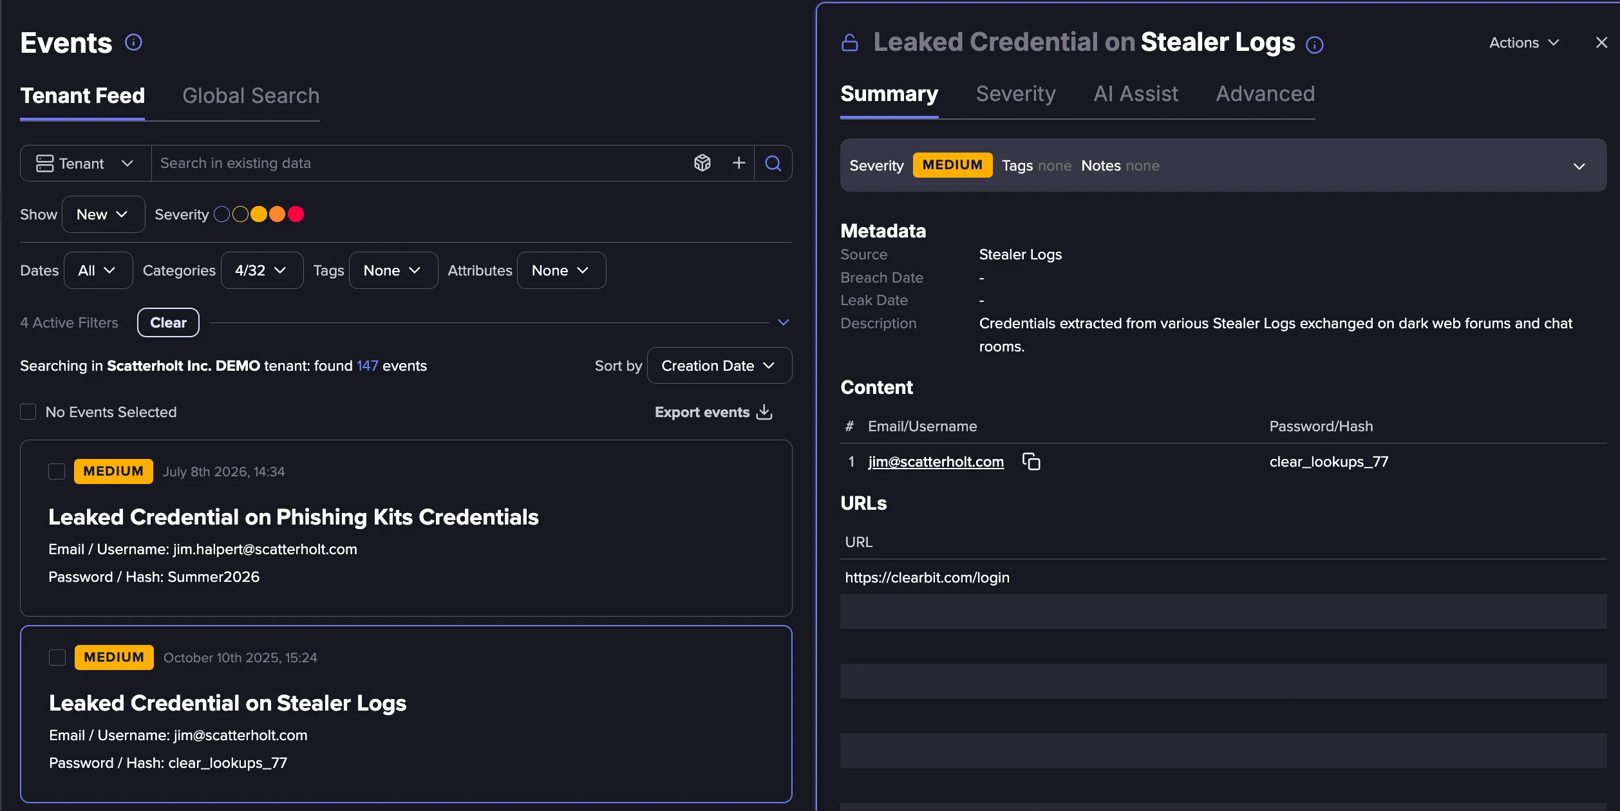Open the Categories 4/32 dropdown
The height and width of the screenshot is (811, 1620).
tap(262, 270)
